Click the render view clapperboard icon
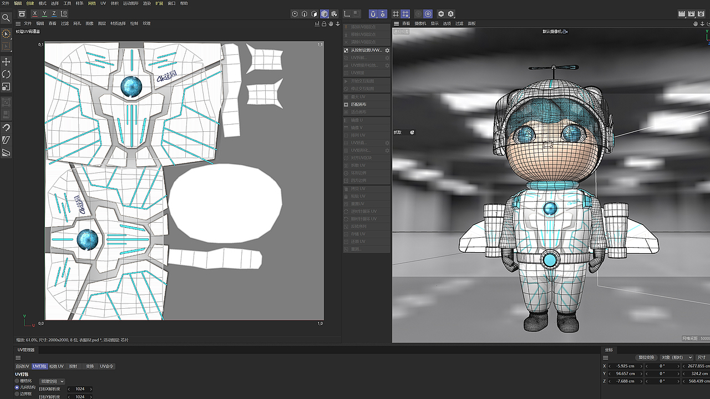This screenshot has width=710, height=399. [681, 14]
